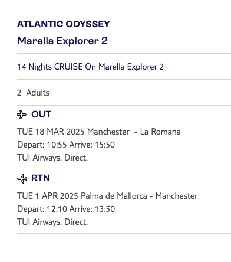This screenshot has height=262, width=231.
Task: Click the 2 Adults passenger line
Action: pyautogui.click(x=33, y=93)
